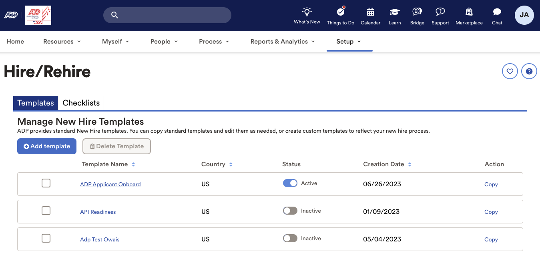The image size is (540, 255).
Task: Open the Marketplace briefcase icon
Action: click(x=469, y=13)
